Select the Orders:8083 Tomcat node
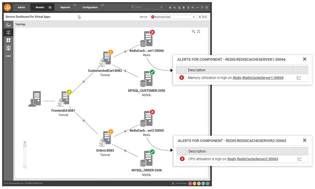Image resolution: width=315 pixels, height=189 pixels. [x=105, y=139]
